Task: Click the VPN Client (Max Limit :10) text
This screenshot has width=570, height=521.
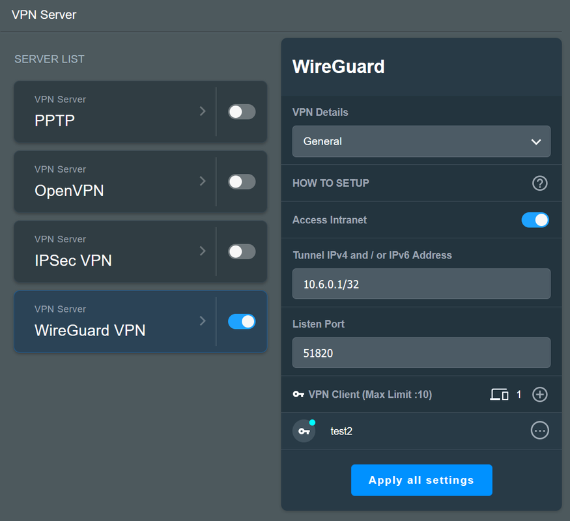Action: click(370, 394)
